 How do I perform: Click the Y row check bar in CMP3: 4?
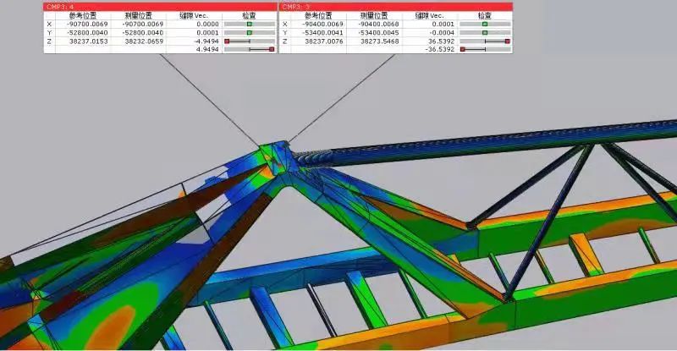249,33
